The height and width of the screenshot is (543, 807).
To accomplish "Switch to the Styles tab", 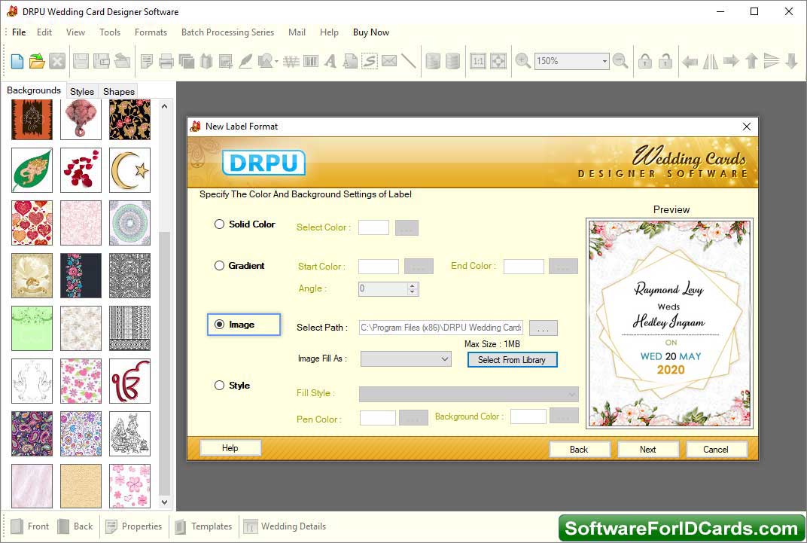I will (82, 91).
